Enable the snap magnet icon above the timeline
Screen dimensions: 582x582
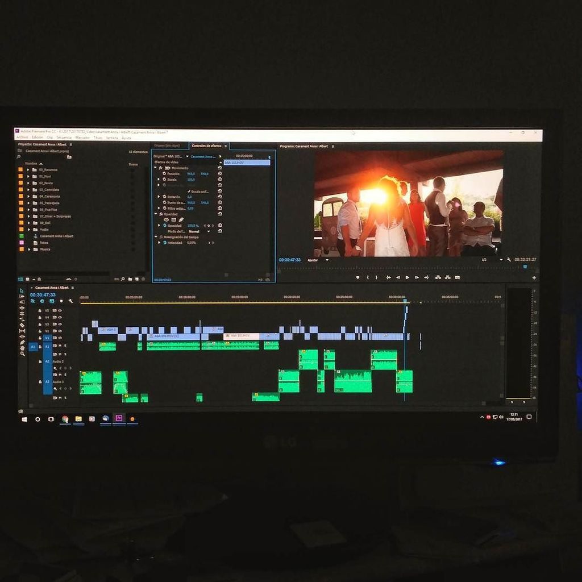pyautogui.click(x=32, y=301)
